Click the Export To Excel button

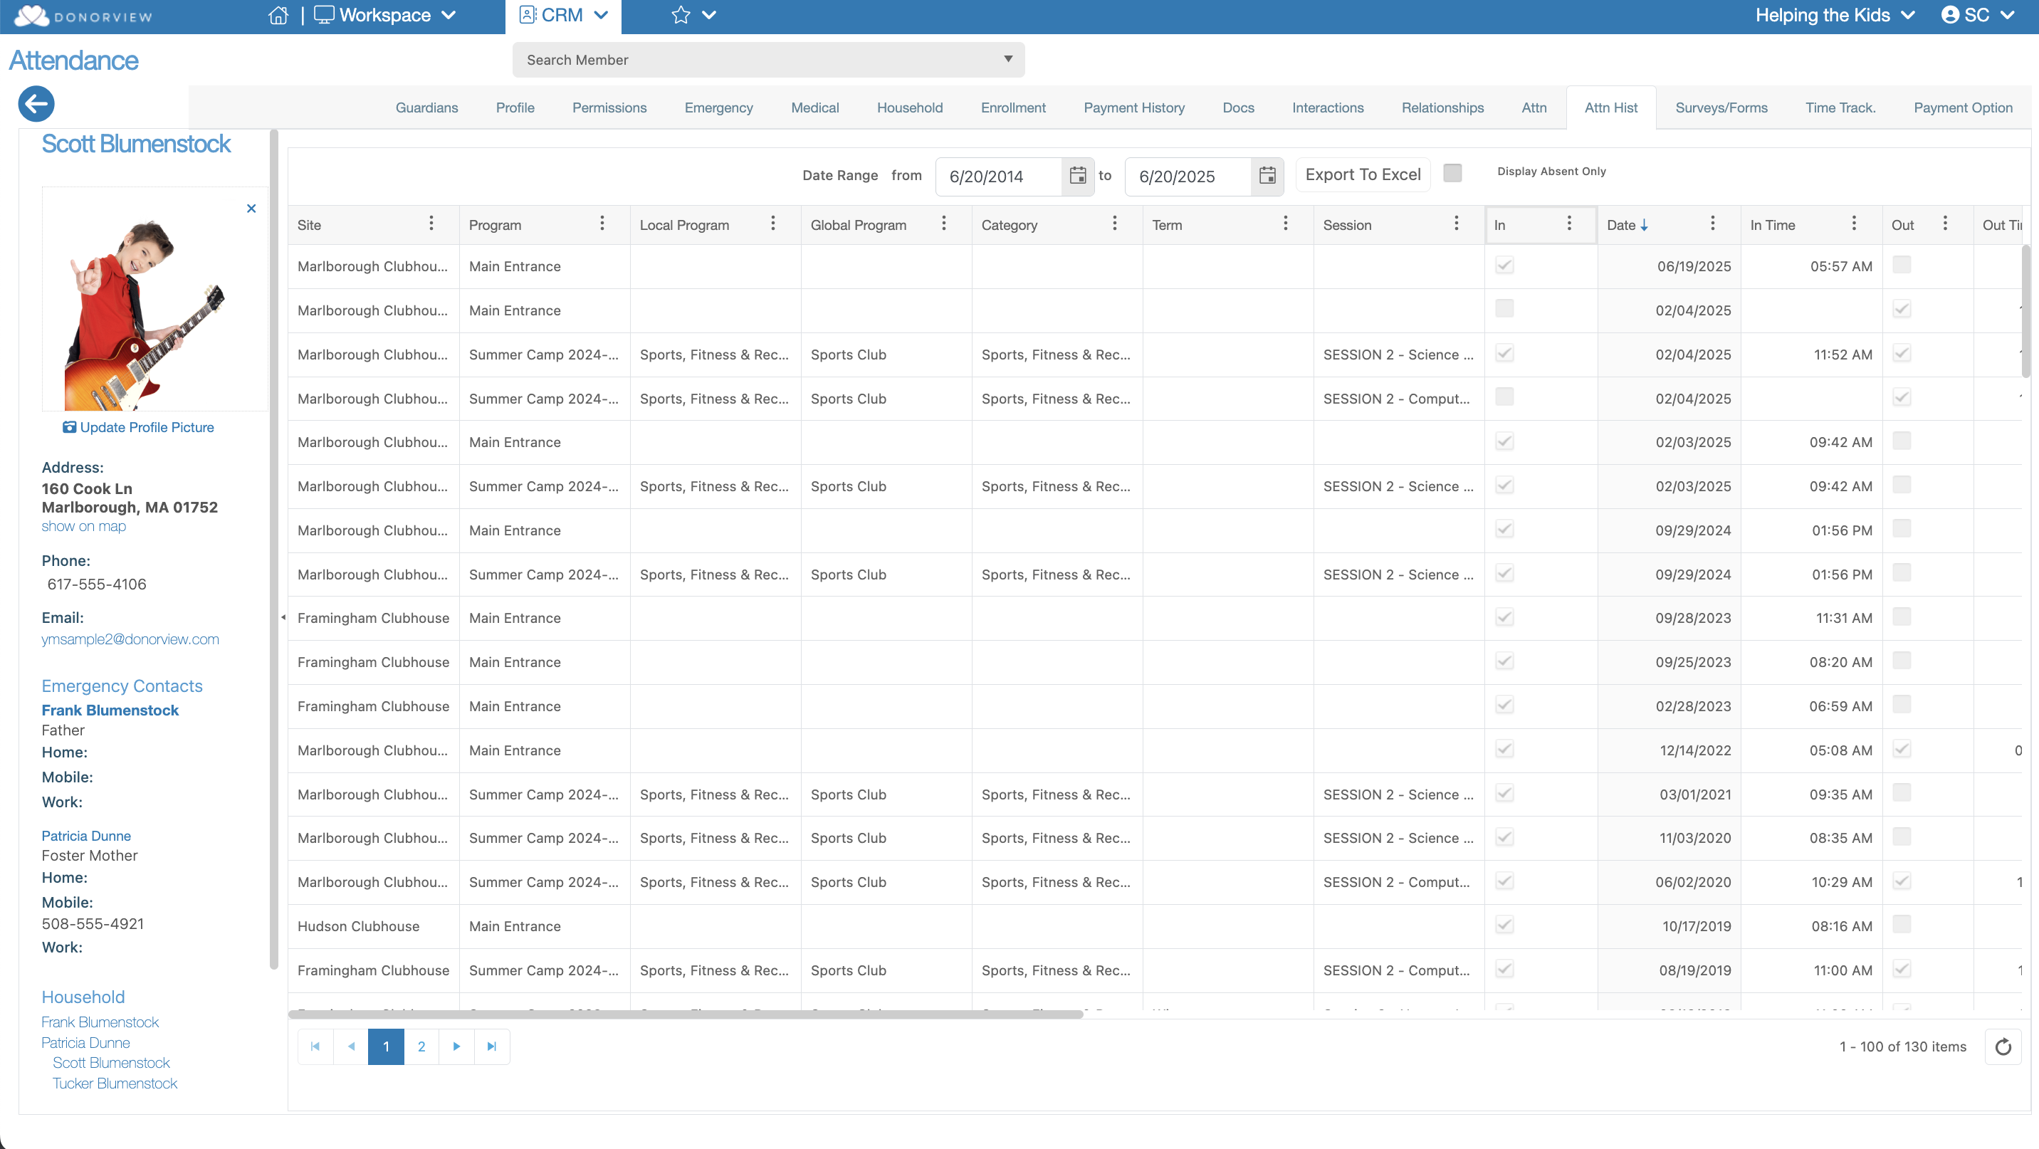click(1362, 175)
